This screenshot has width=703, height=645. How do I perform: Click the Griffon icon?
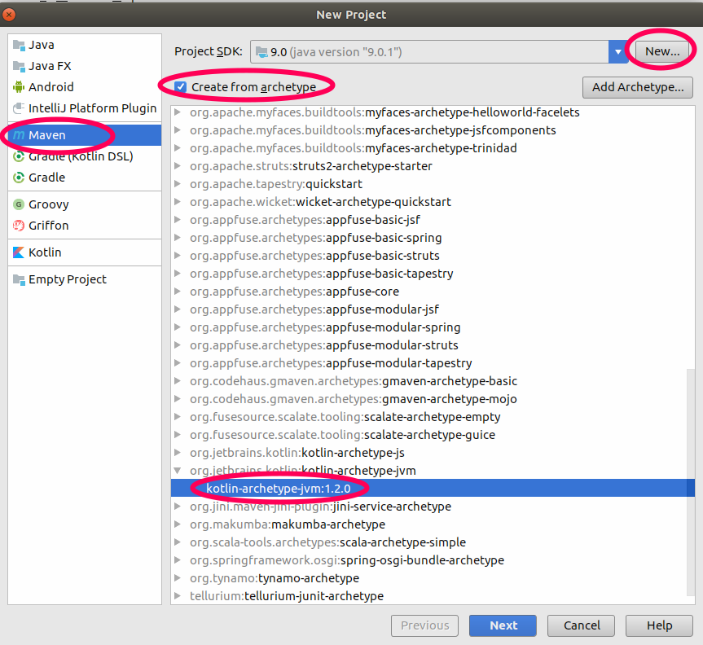19,226
